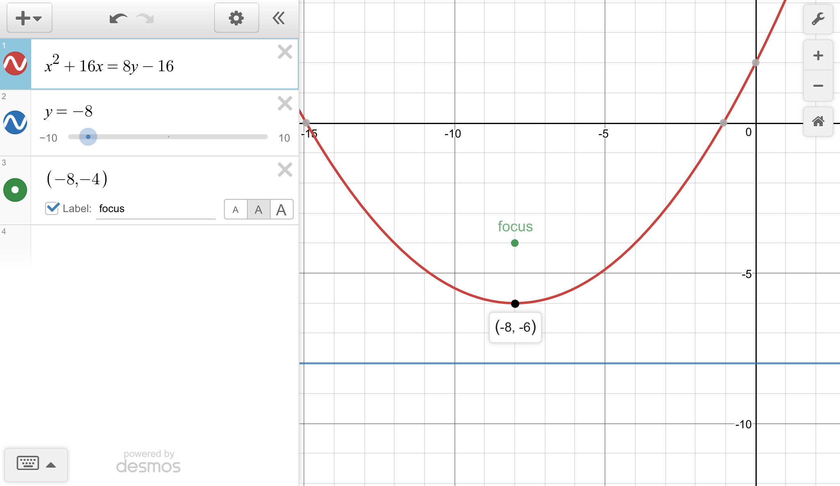Screen dimensions: 840x486
Task: Select the small label text size
Action: 235,210
